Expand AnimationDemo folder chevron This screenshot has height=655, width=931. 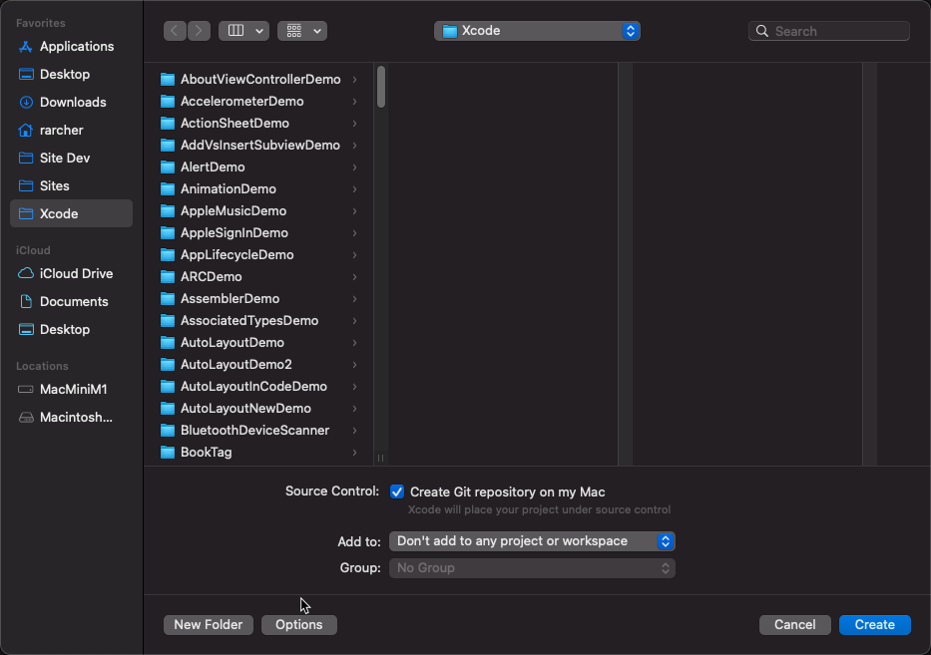coord(354,189)
